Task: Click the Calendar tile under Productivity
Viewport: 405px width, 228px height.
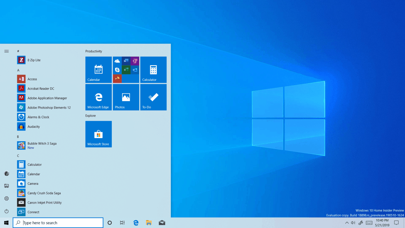Action: tap(99, 70)
